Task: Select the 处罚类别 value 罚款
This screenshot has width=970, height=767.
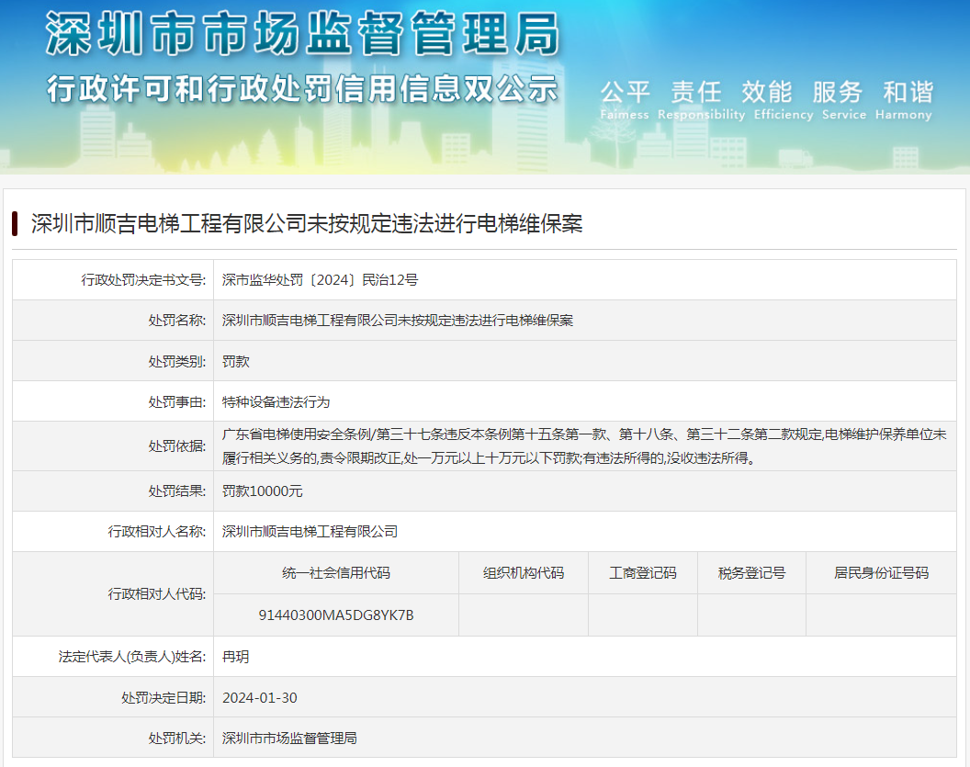Action: pyautogui.click(x=236, y=361)
